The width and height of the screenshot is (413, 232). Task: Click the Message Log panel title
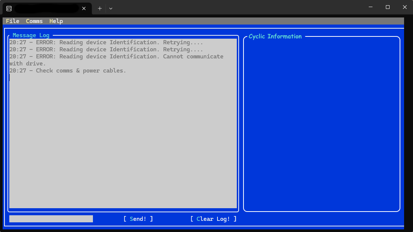tap(31, 35)
